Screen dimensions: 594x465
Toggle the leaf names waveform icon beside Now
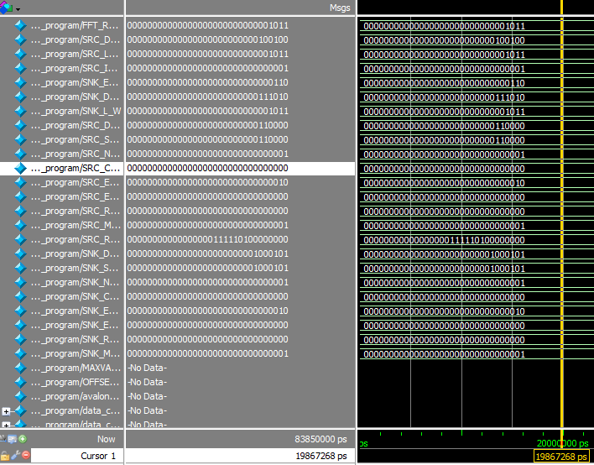point(4,439)
